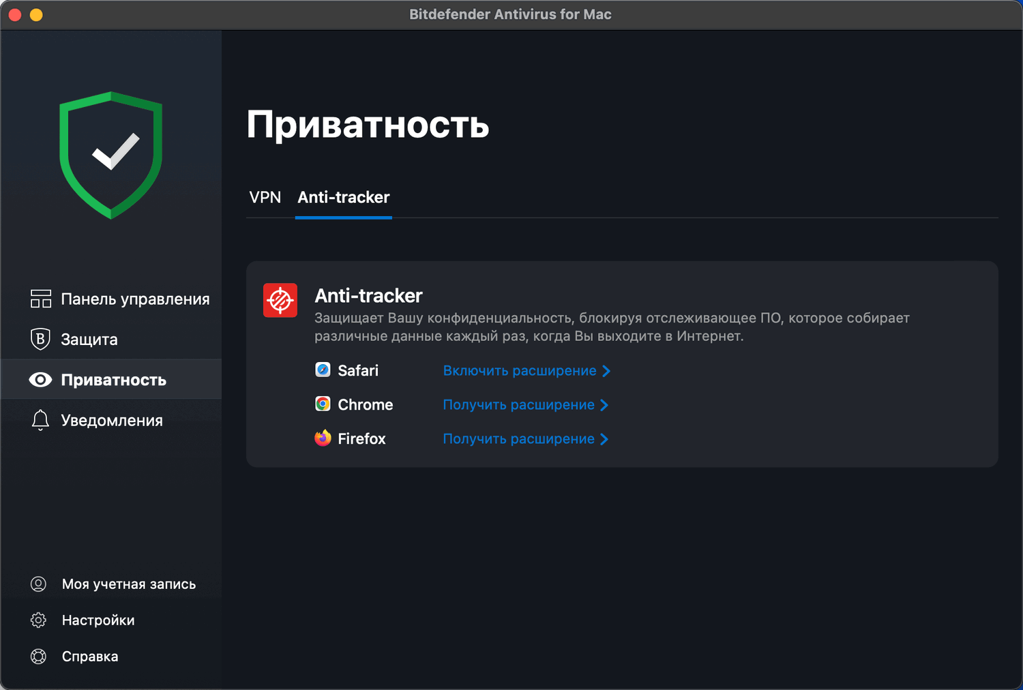The height and width of the screenshot is (690, 1023).
Task: Click the Моя учетная запись profile icon
Action: 38,584
